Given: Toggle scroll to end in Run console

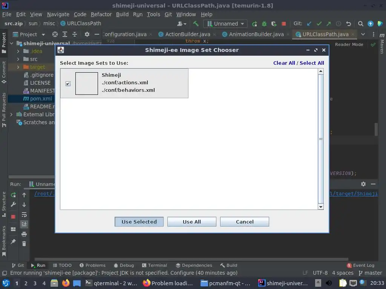Looking at the screenshot, I should (24, 224).
